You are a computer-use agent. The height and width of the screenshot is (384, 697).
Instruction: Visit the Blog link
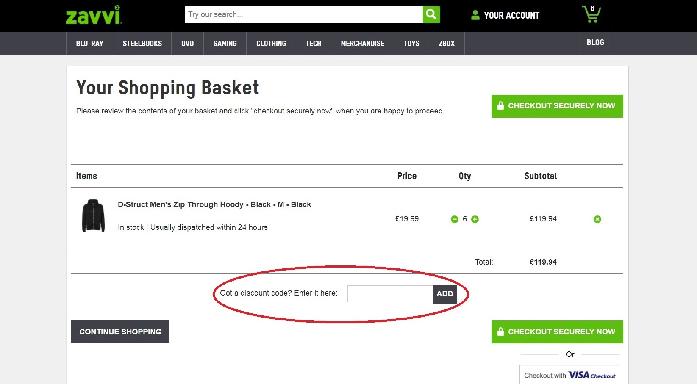[595, 43]
